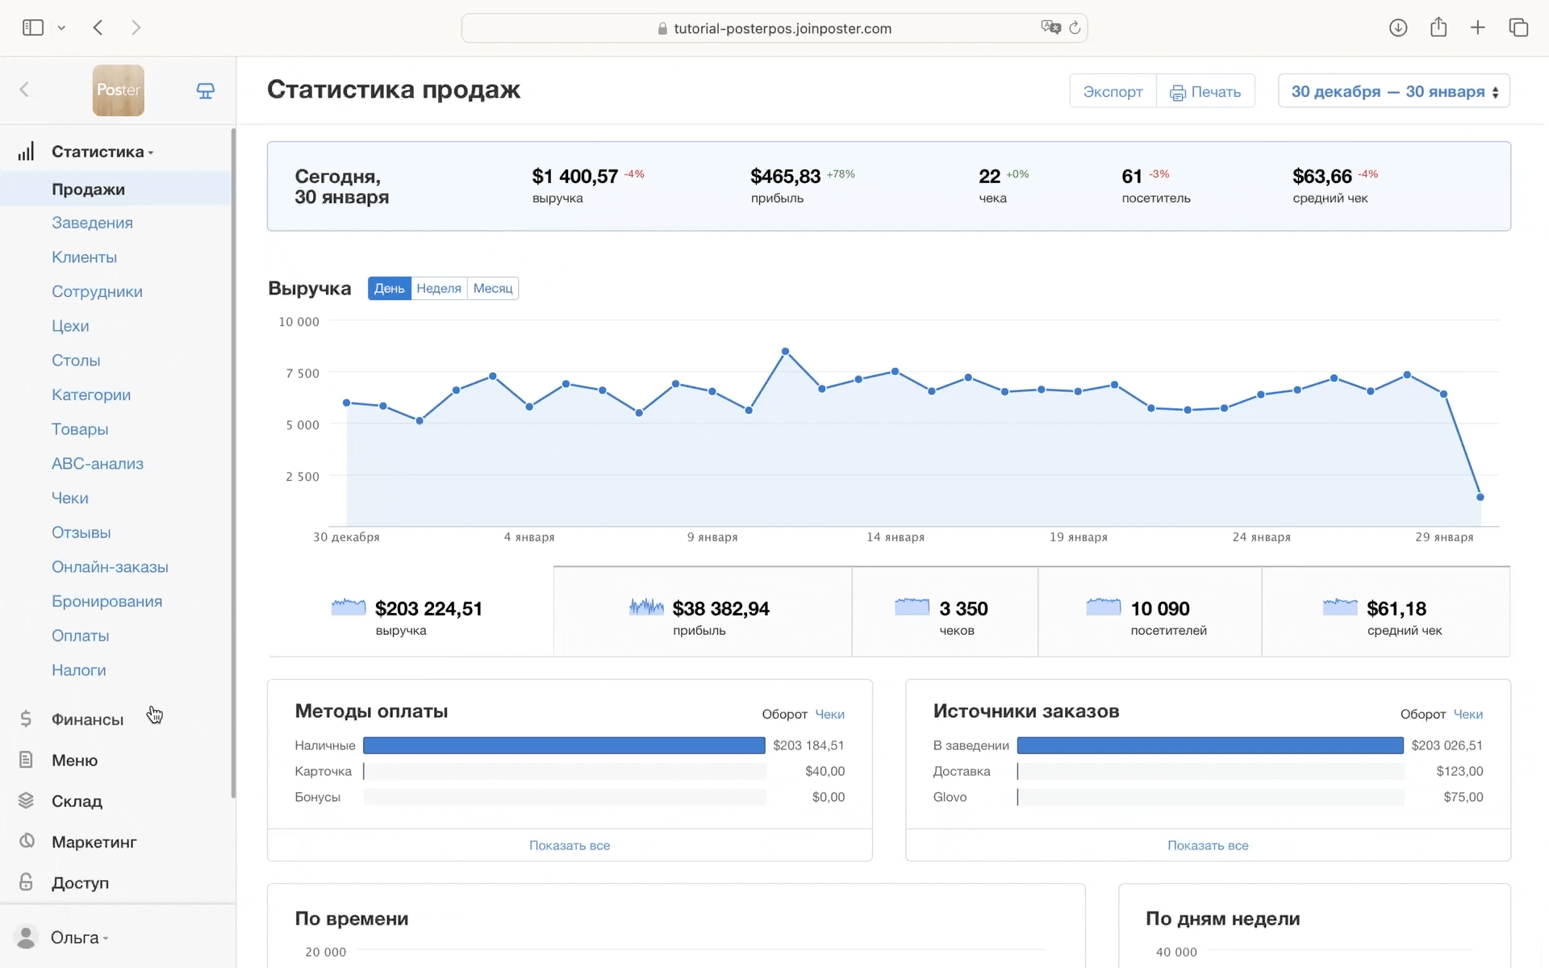Switch revenue chart to Неделя view
This screenshot has width=1549, height=968.
click(x=439, y=289)
